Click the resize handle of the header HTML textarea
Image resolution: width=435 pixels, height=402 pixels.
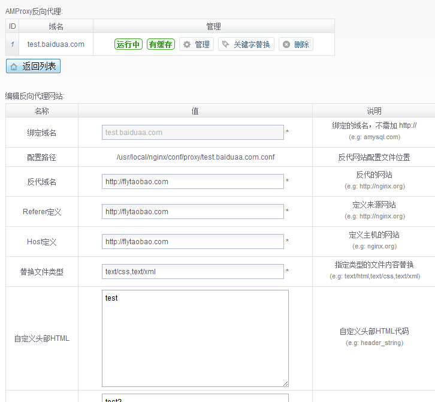pyautogui.click(x=285, y=383)
